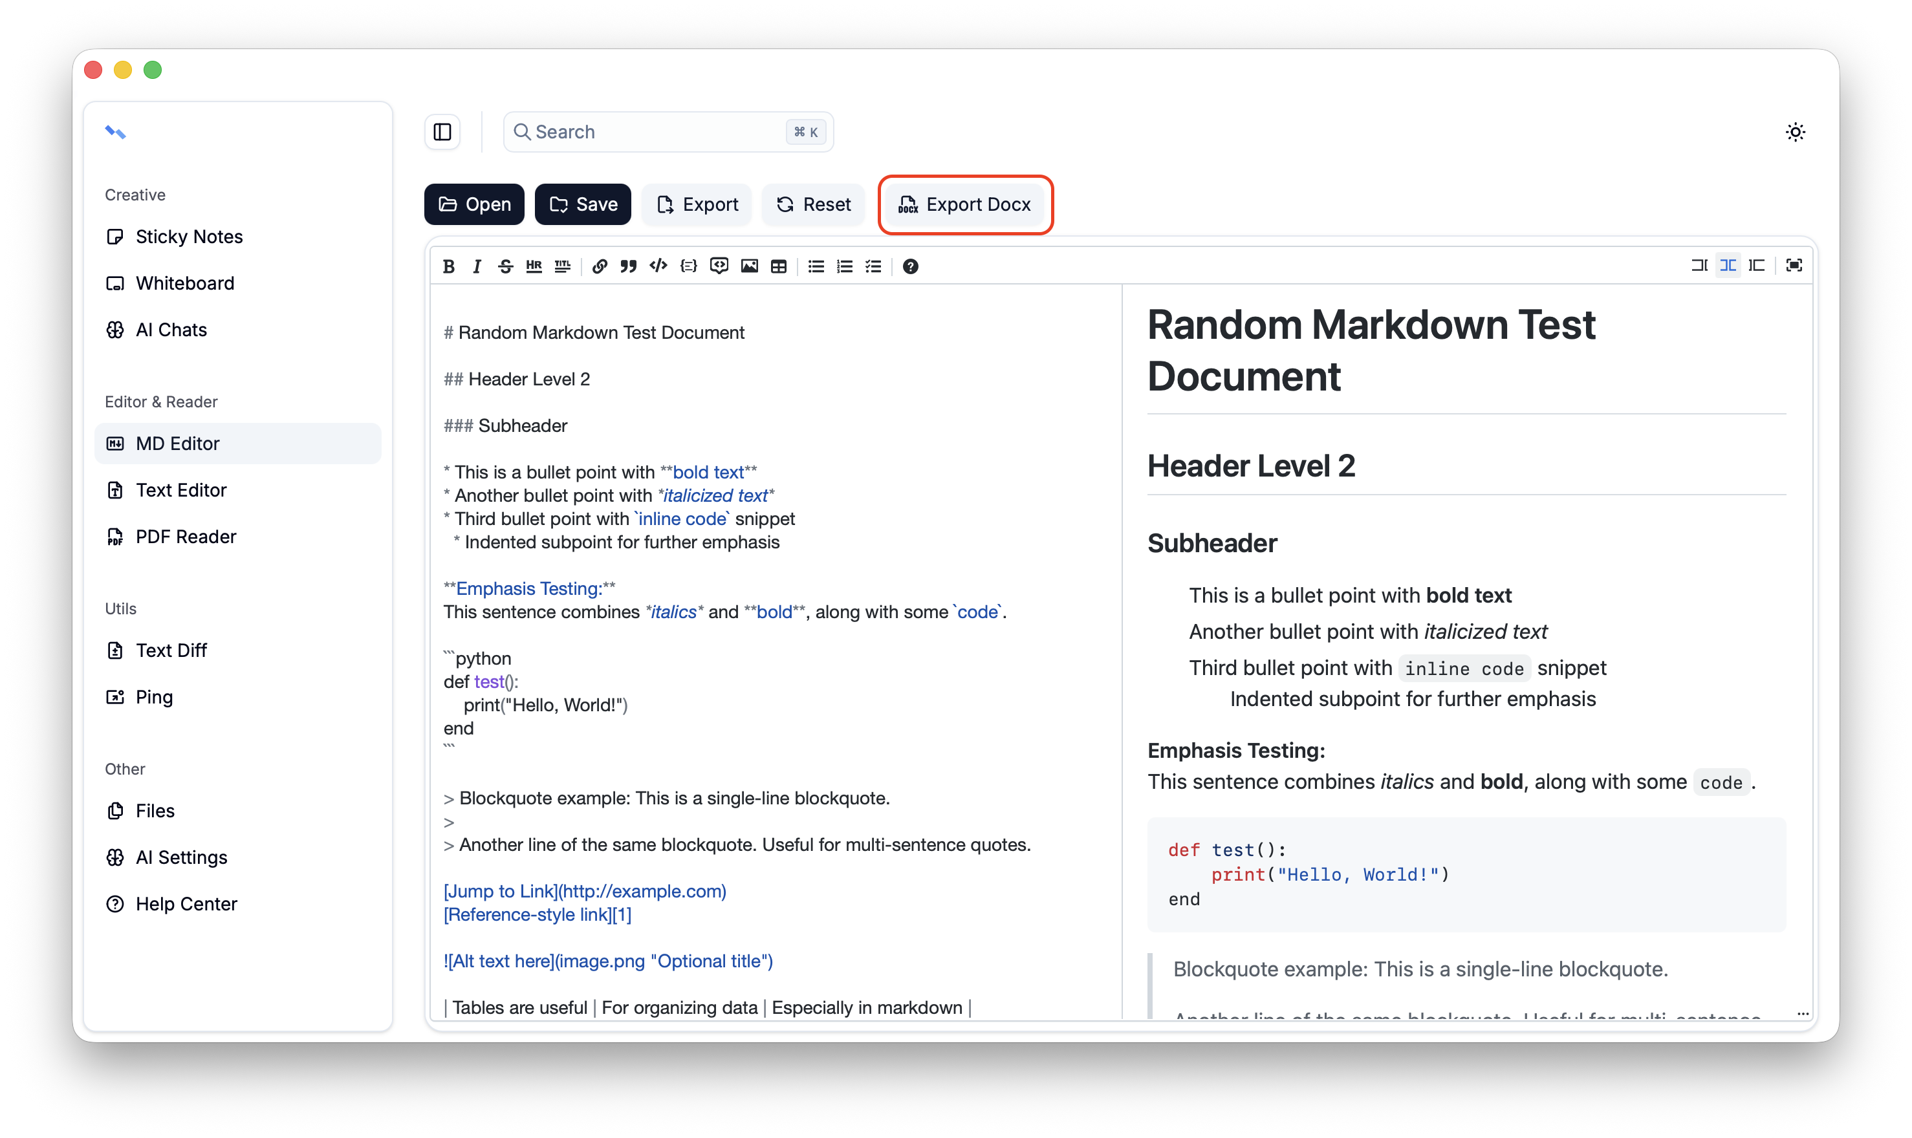Insert a blockquote using the quote icon

click(x=628, y=266)
